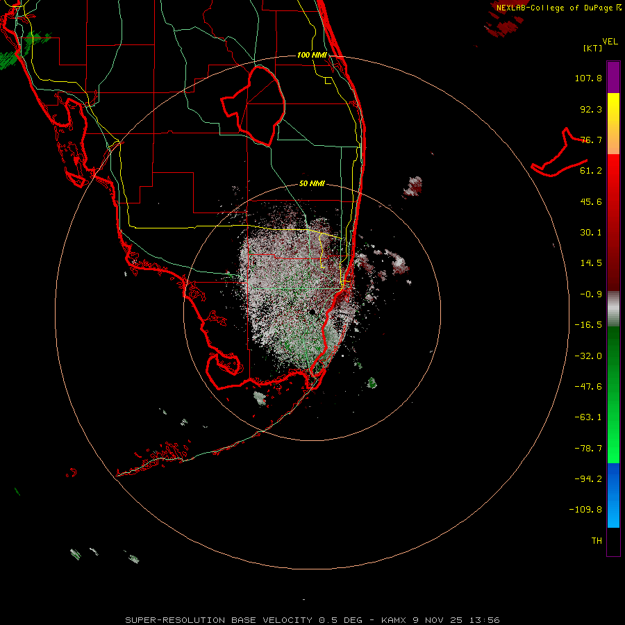Select the -16.5 velocity scale value
This screenshot has height=625, width=625.
pyautogui.click(x=588, y=325)
